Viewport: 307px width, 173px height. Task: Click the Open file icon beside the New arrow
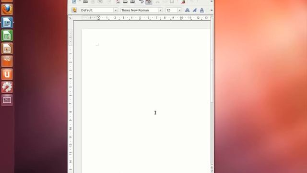85,1
